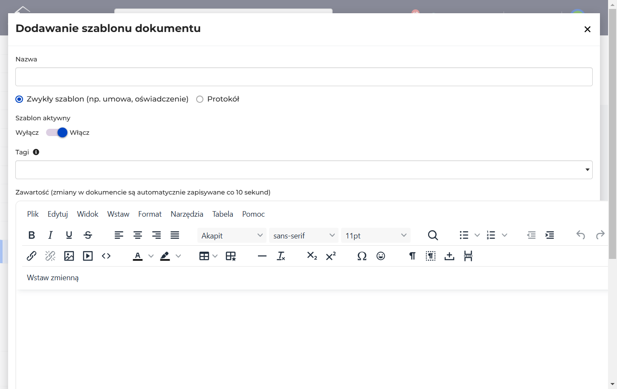
Task: Apply the highlight background color
Action: [165, 256]
